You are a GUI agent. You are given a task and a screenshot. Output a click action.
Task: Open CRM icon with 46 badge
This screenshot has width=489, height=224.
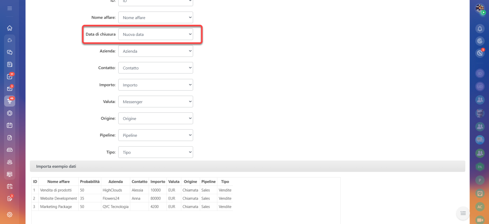click(10, 101)
